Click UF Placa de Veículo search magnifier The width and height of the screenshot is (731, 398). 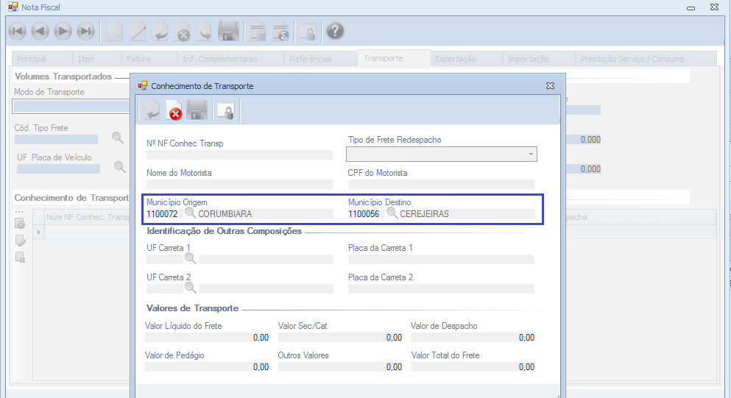[120, 167]
